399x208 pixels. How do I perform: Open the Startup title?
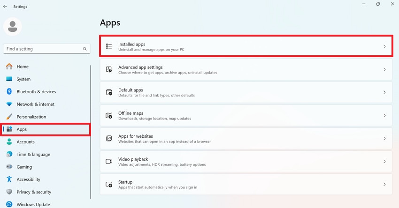click(x=125, y=182)
